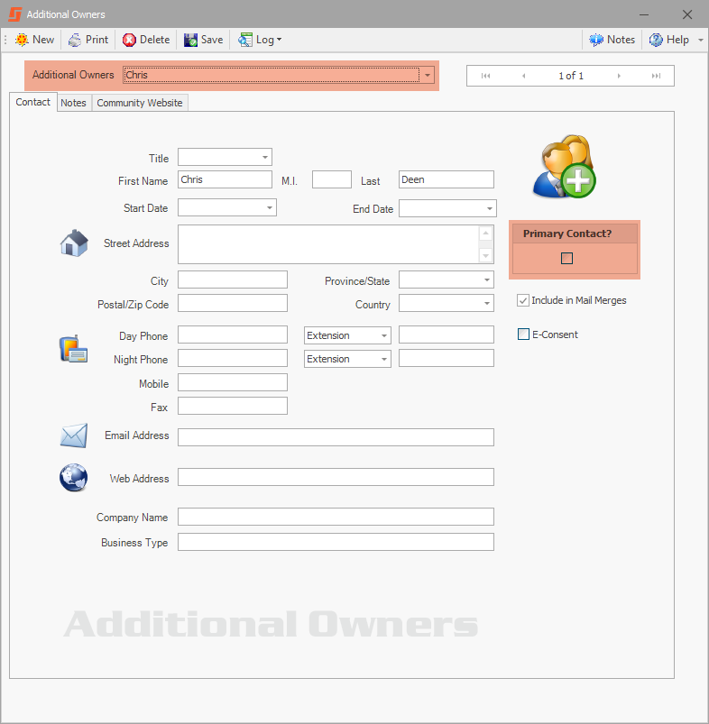
Task: Click the Postal/Zip Code field
Action: pos(233,303)
